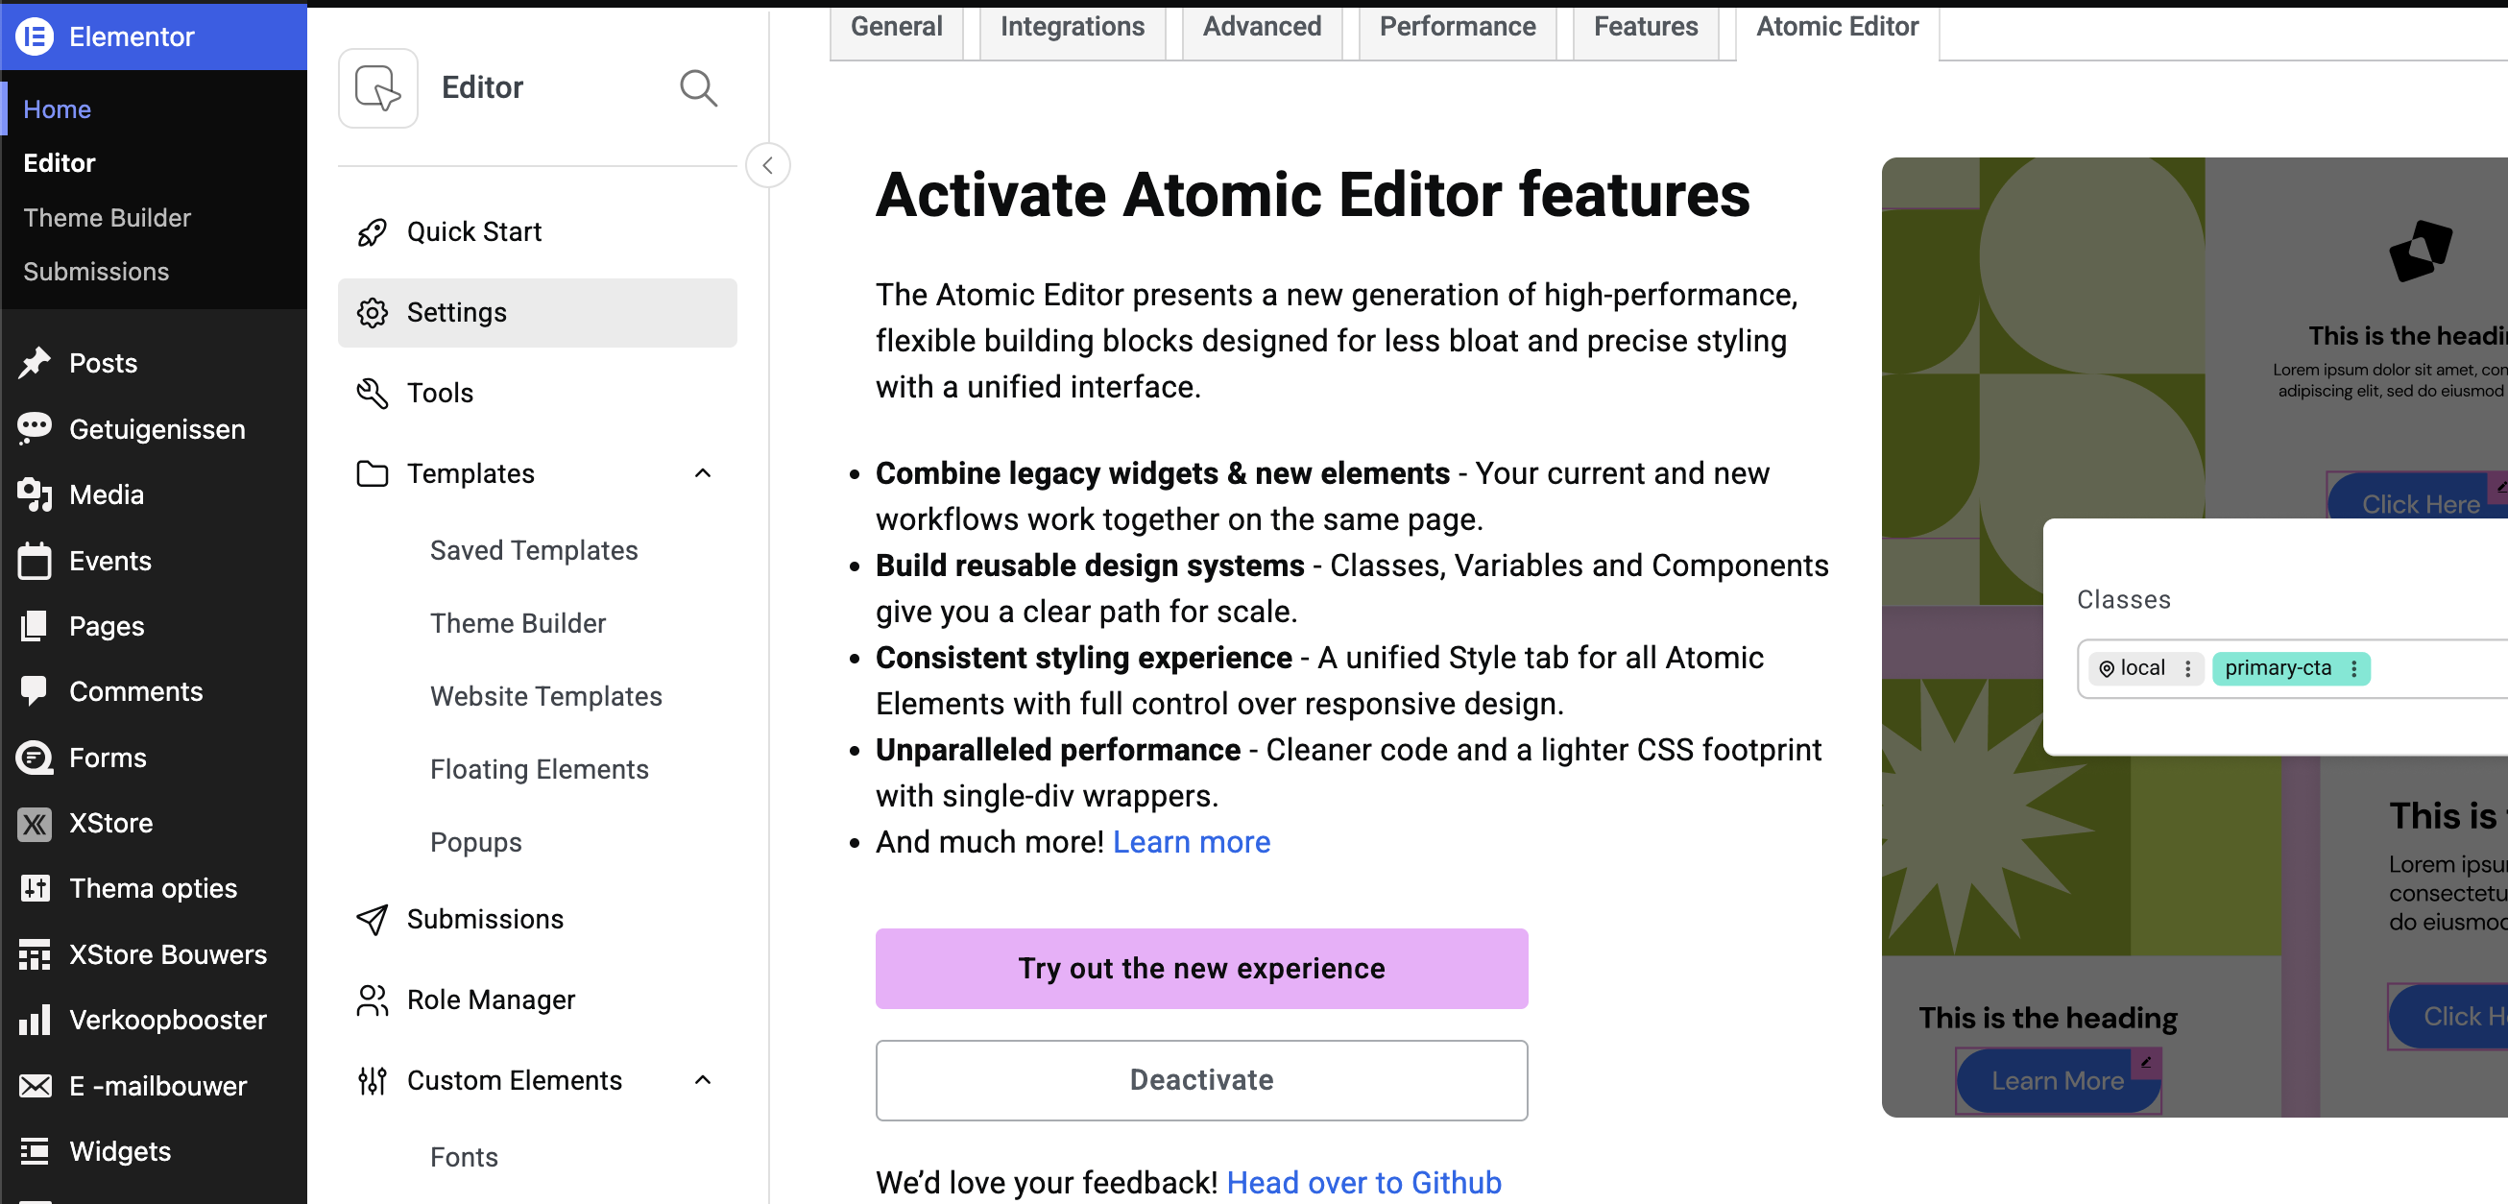Screen dimensions: 2508x1204
Task: Select the Quick Start label
Action: click(474, 232)
